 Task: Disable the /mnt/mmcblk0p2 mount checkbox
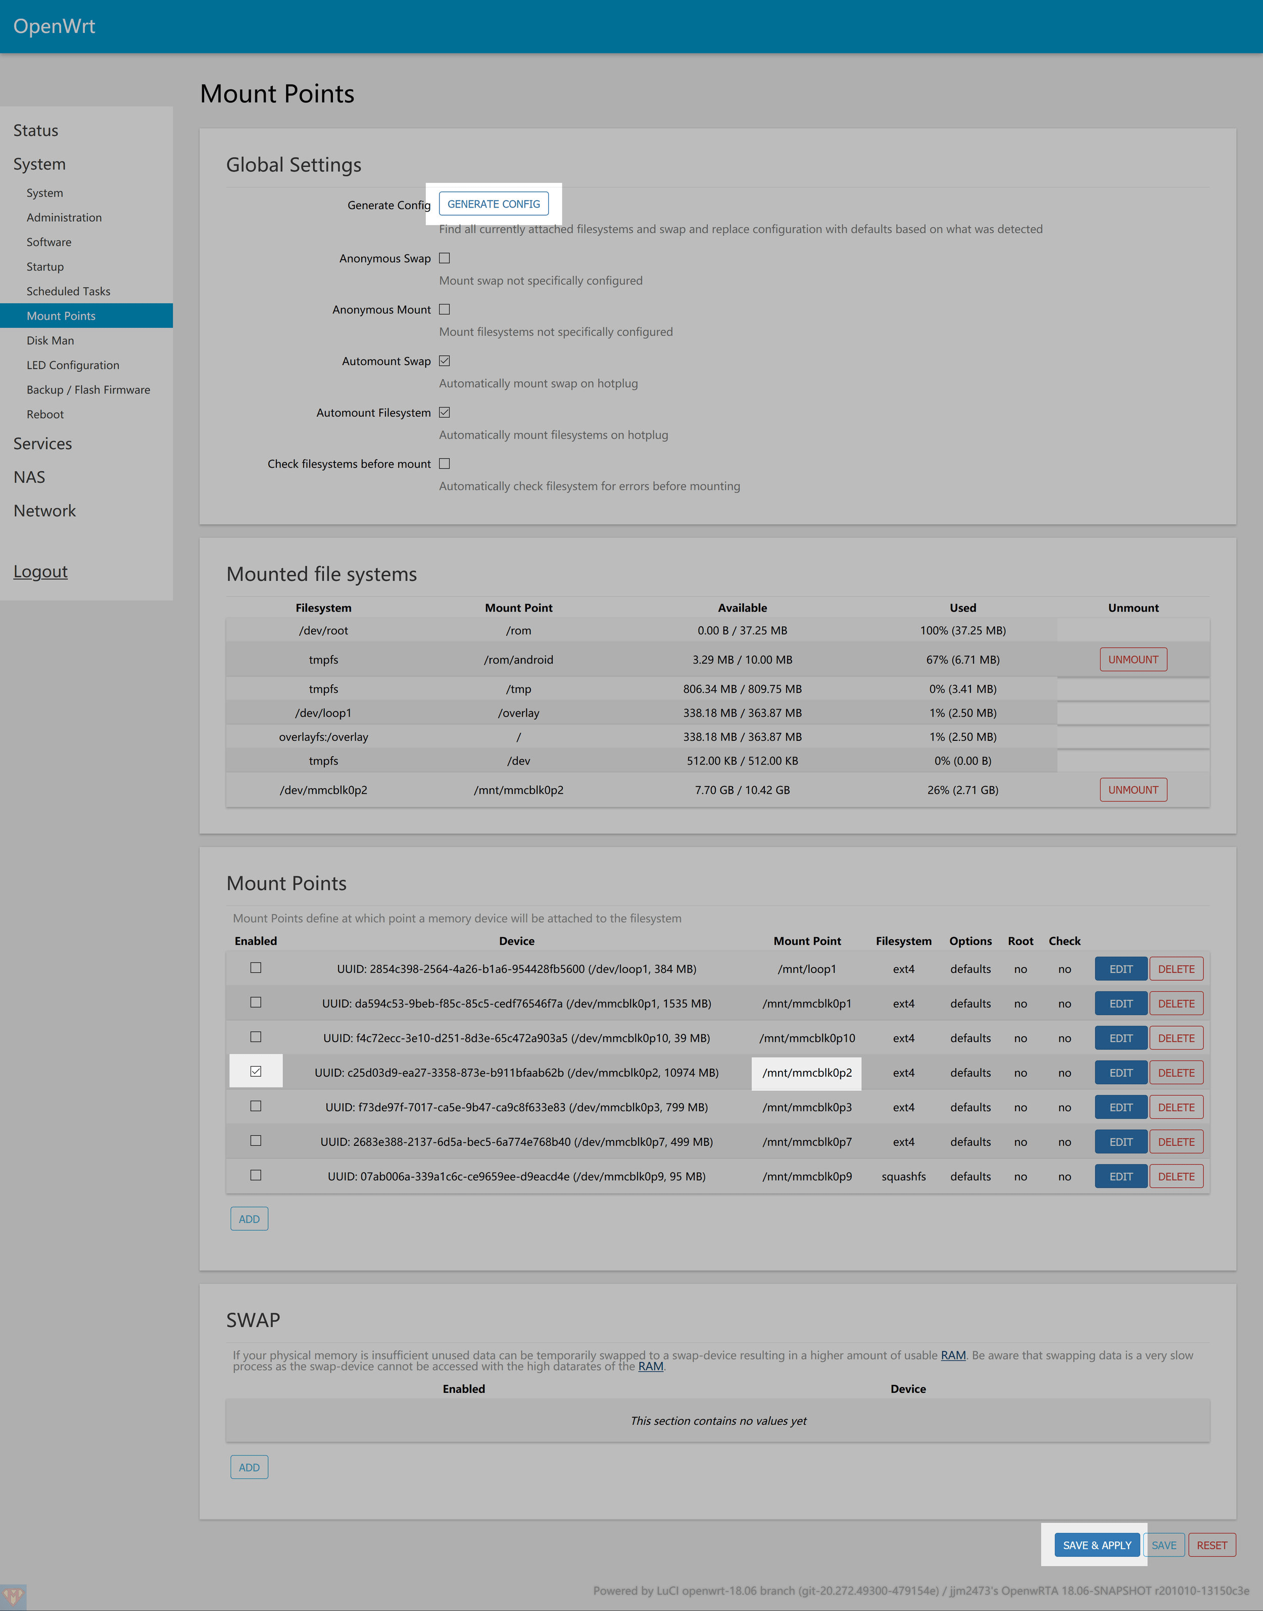[x=256, y=1072]
